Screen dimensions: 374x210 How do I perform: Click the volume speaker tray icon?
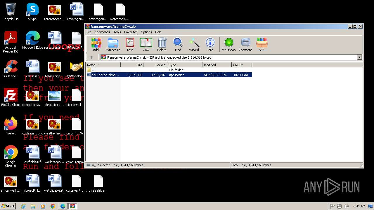(346, 206)
